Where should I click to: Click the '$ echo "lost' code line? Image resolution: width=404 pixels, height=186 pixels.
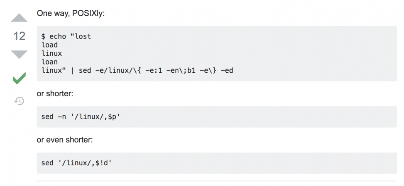coord(66,36)
